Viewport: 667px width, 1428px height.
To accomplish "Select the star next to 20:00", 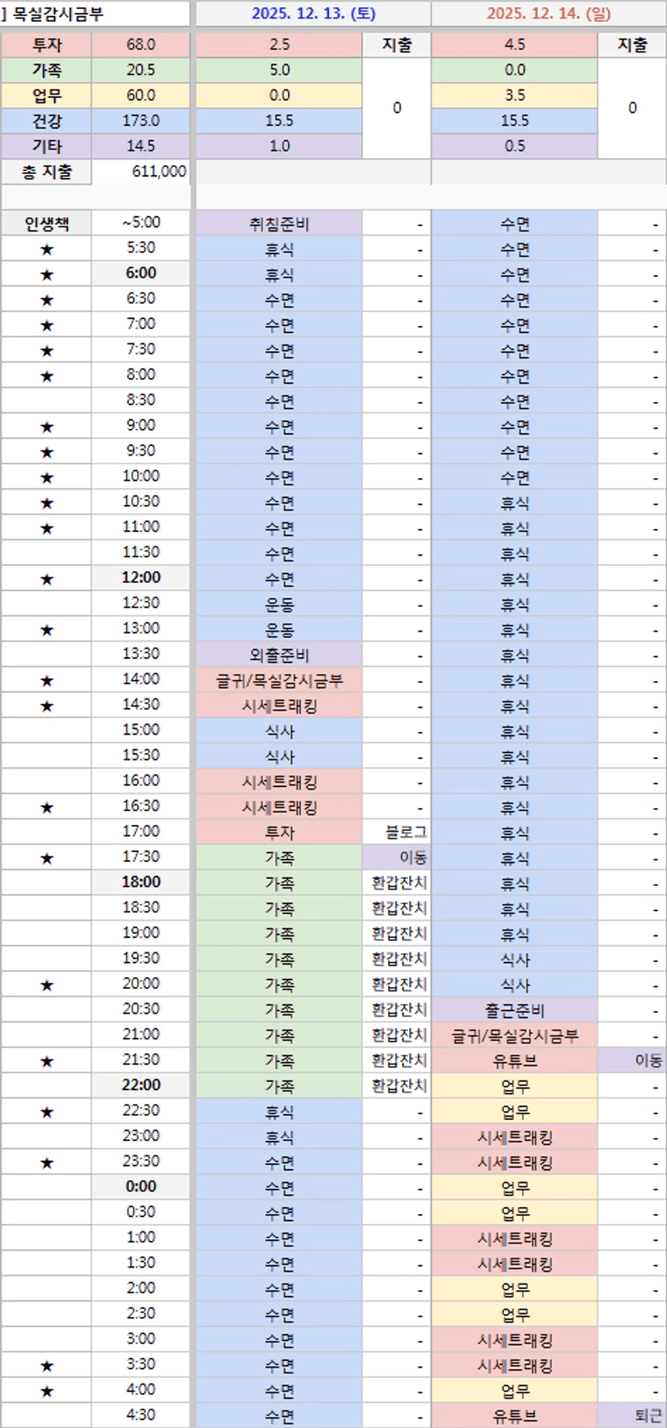I will pos(47,985).
